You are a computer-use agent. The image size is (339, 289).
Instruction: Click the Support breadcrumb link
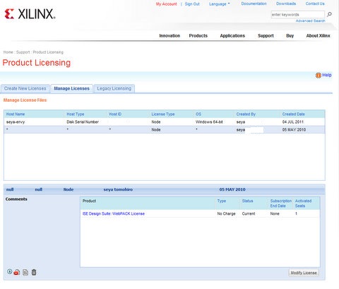click(23, 52)
